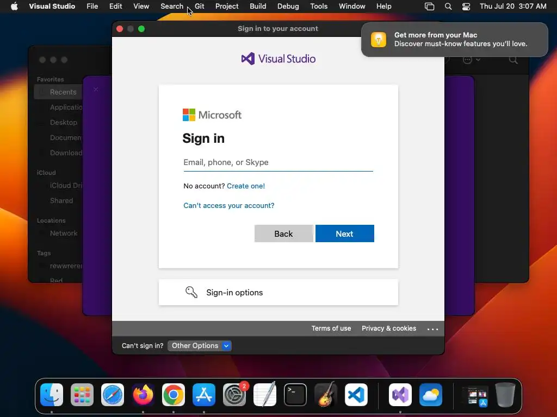Click the purple Visual Studio dock icon
557x417 pixels.
pos(400,395)
